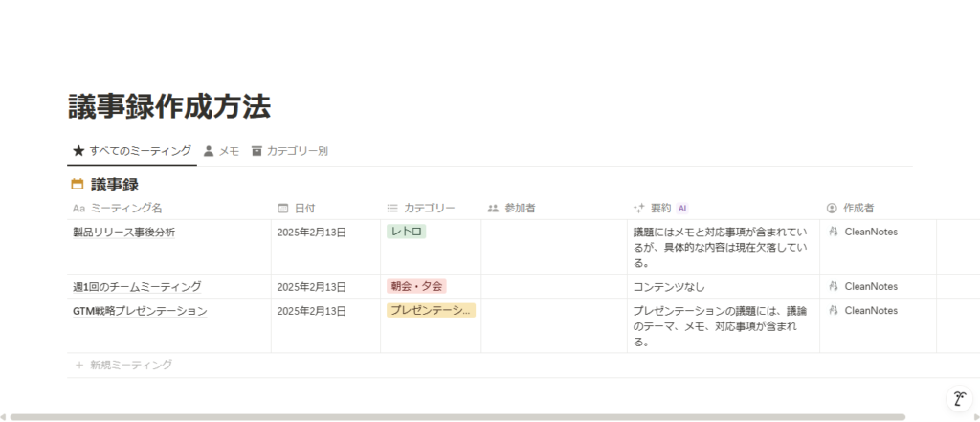Open the 議事録 database title

pos(115,185)
